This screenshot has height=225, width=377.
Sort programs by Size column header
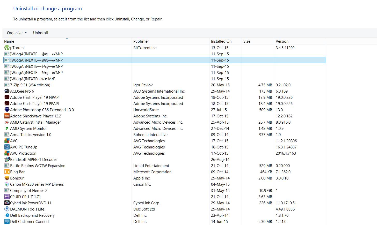click(258, 41)
